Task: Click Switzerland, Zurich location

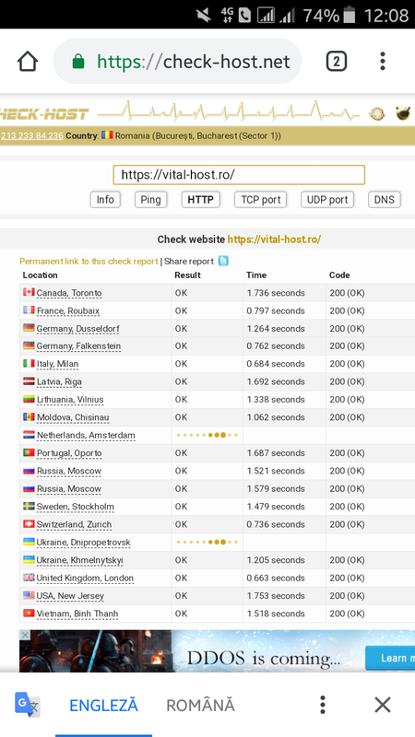Action: (x=74, y=524)
